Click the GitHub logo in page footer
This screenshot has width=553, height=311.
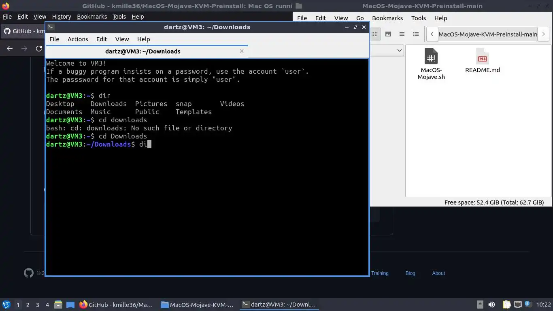(29, 273)
